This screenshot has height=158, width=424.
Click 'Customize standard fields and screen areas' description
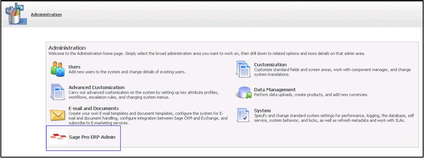[332, 72]
